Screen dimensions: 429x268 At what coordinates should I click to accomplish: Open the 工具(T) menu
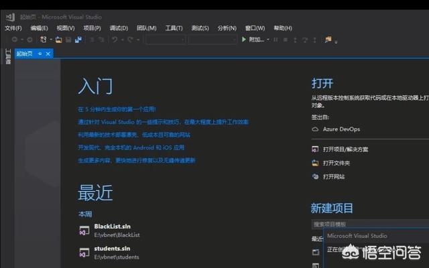coord(174,28)
